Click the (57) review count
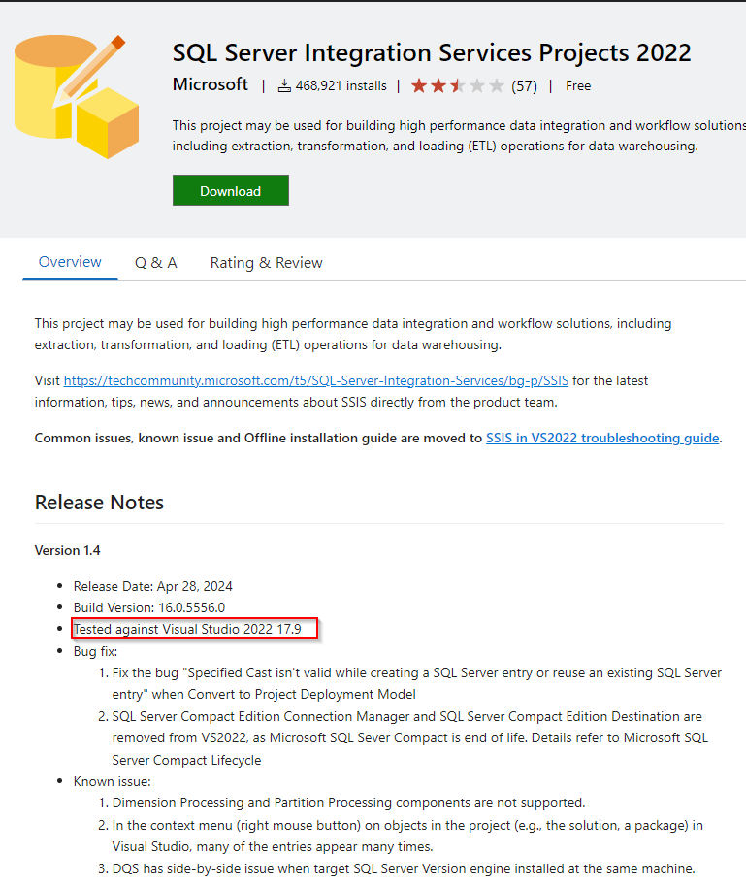Screen dimensions: 746x882 [524, 86]
